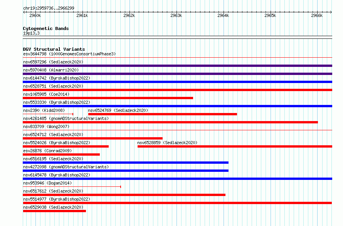Open the nsv833709 Wong2007 variant label
Screen dimensions: 343x226
[46, 126]
